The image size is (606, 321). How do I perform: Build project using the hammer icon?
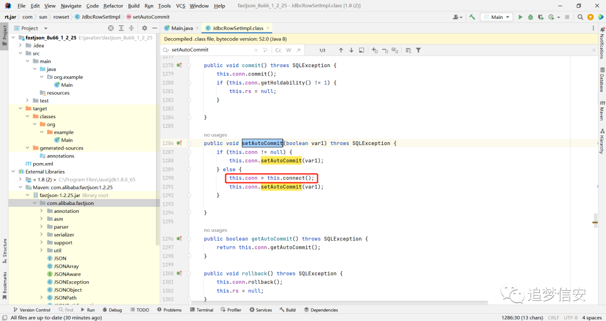tap(472, 17)
